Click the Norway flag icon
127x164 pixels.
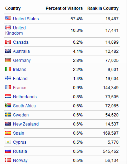8,160
